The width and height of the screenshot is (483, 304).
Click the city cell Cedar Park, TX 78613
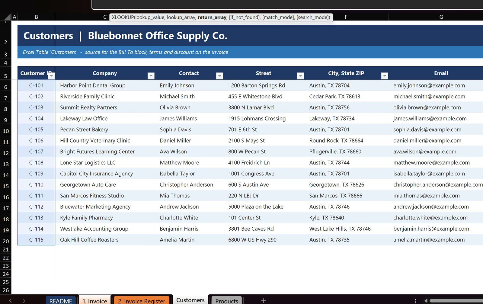coord(346,96)
